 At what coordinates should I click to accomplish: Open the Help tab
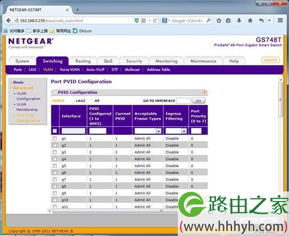[234, 61]
